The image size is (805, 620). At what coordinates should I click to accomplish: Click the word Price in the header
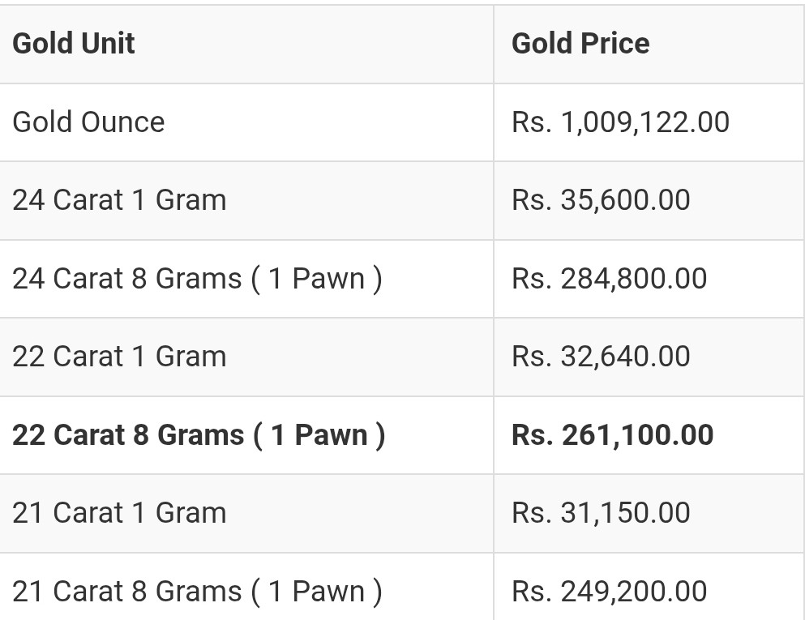pyautogui.click(x=615, y=43)
